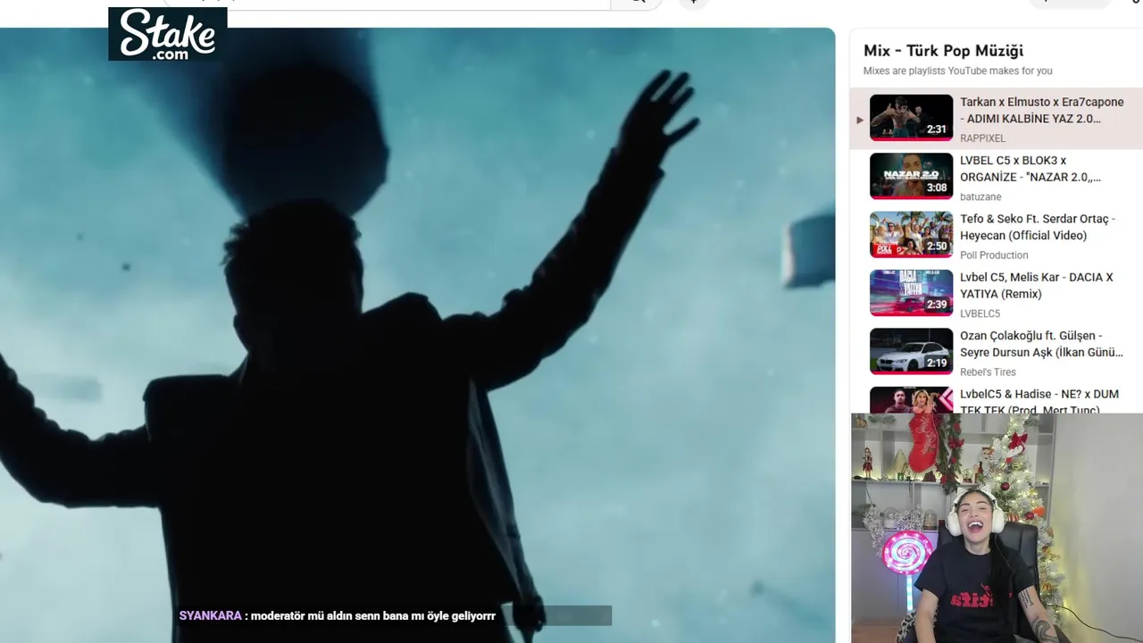1143x643 pixels.
Task: Click the '2:39' duration badge on the DACIA thumbnail
Action: point(936,305)
